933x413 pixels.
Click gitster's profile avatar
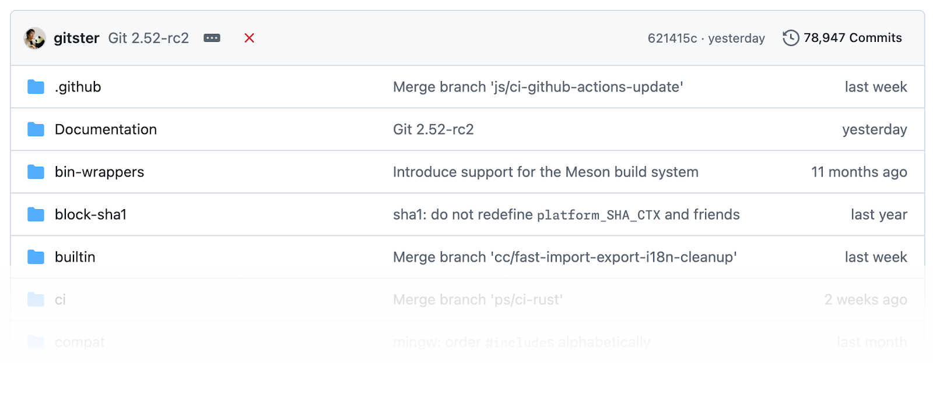coord(34,37)
